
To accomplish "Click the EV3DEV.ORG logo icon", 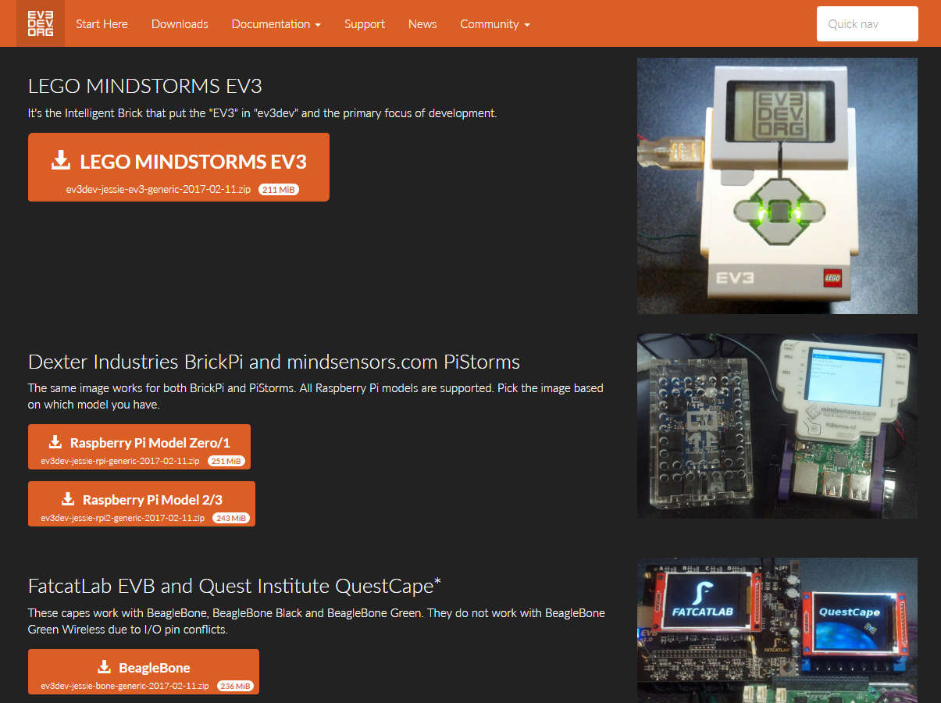I will click(x=41, y=23).
